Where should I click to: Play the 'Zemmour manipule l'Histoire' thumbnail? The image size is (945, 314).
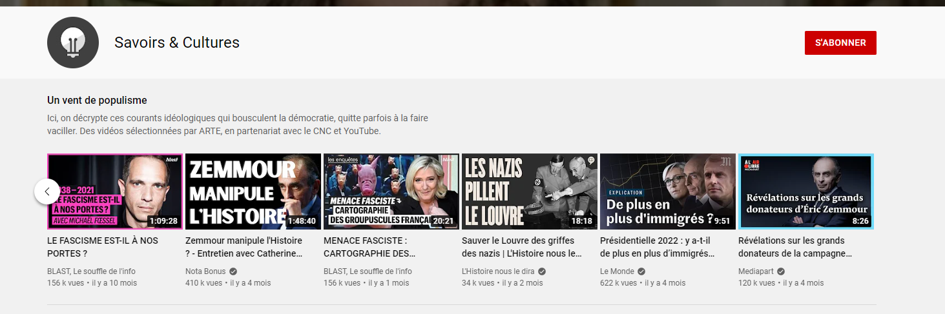pyautogui.click(x=253, y=191)
